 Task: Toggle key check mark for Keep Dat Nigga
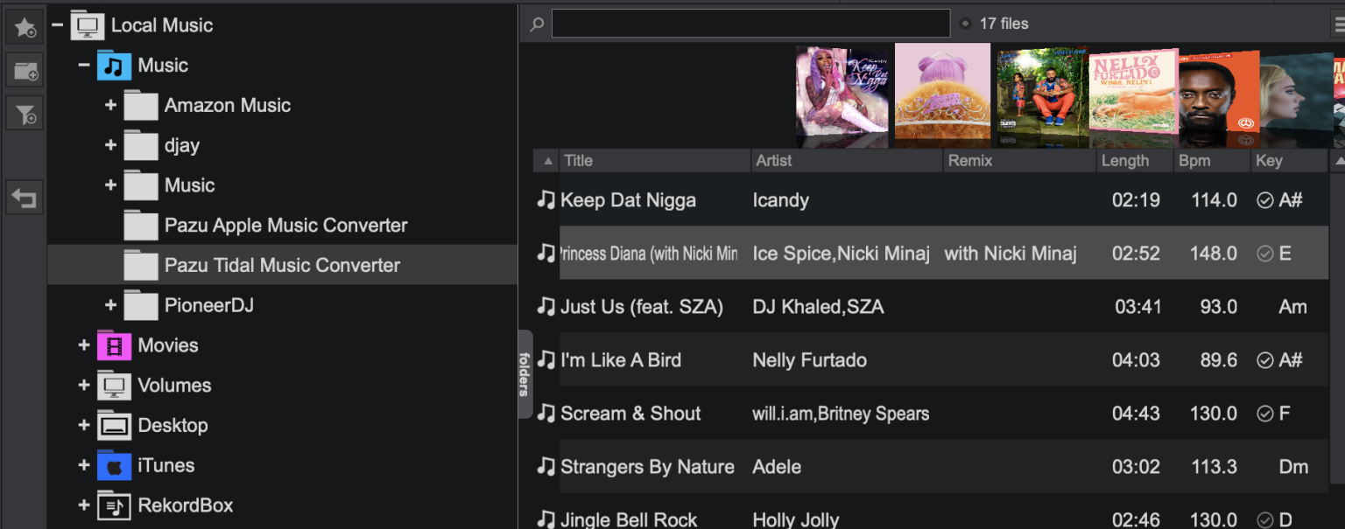point(1264,200)
